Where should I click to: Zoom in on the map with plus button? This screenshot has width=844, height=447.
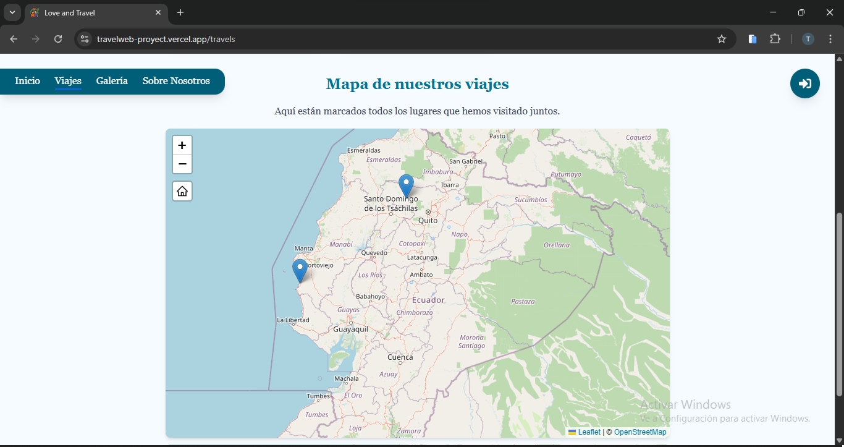[x=182, y=145]
